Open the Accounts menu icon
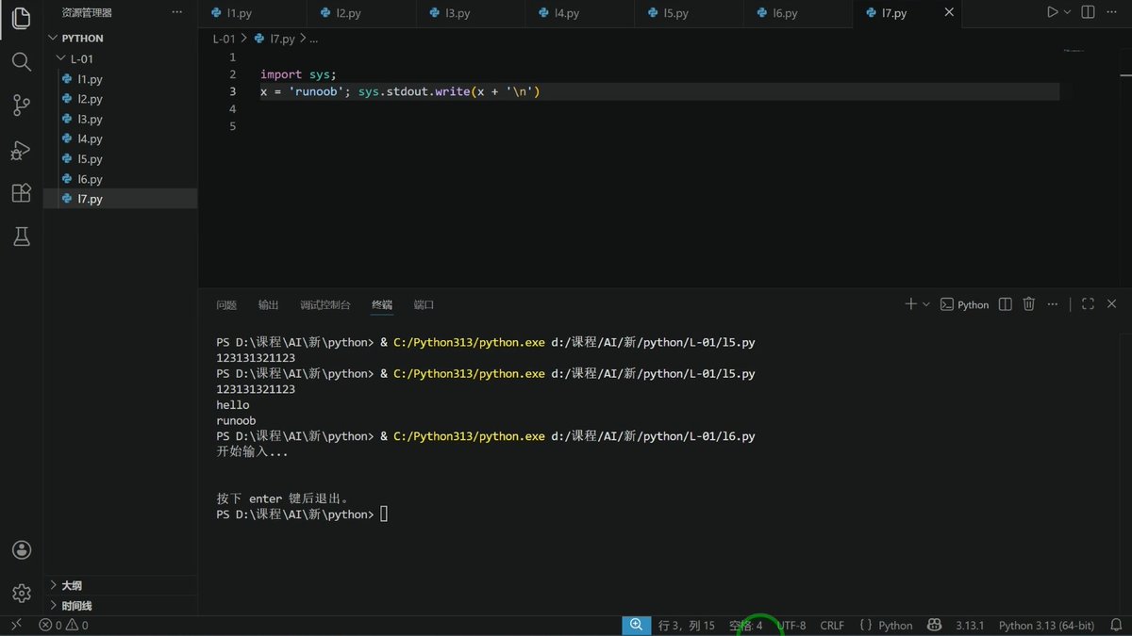The width and height of the screenshot is (1132, 636). pos(21,550)
